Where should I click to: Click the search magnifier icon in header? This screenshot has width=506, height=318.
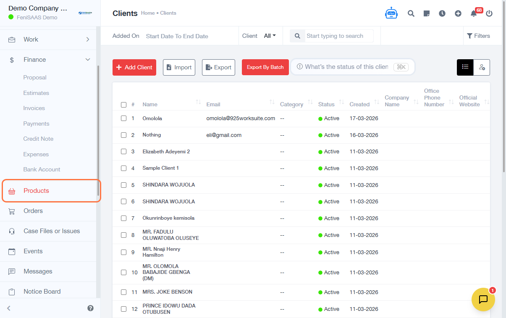[411, 13]
